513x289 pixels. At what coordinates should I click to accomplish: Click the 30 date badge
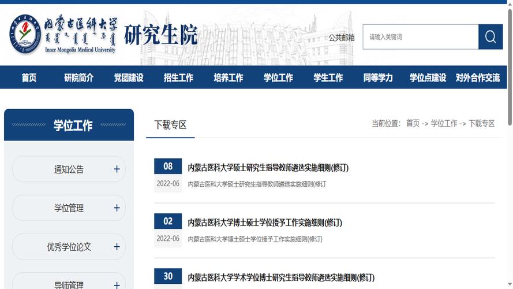pos(168,276)
